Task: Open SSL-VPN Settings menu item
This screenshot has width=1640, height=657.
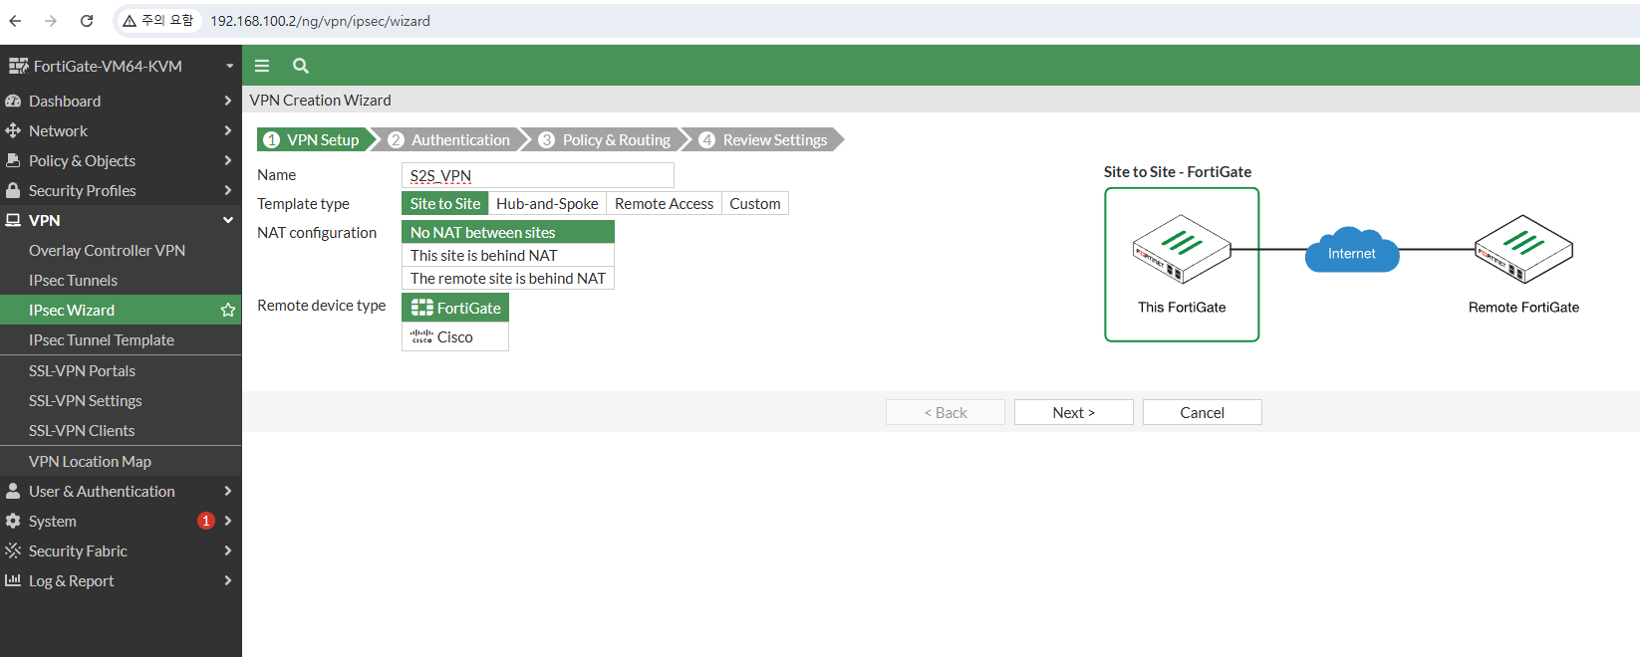Action: [85, 400]
